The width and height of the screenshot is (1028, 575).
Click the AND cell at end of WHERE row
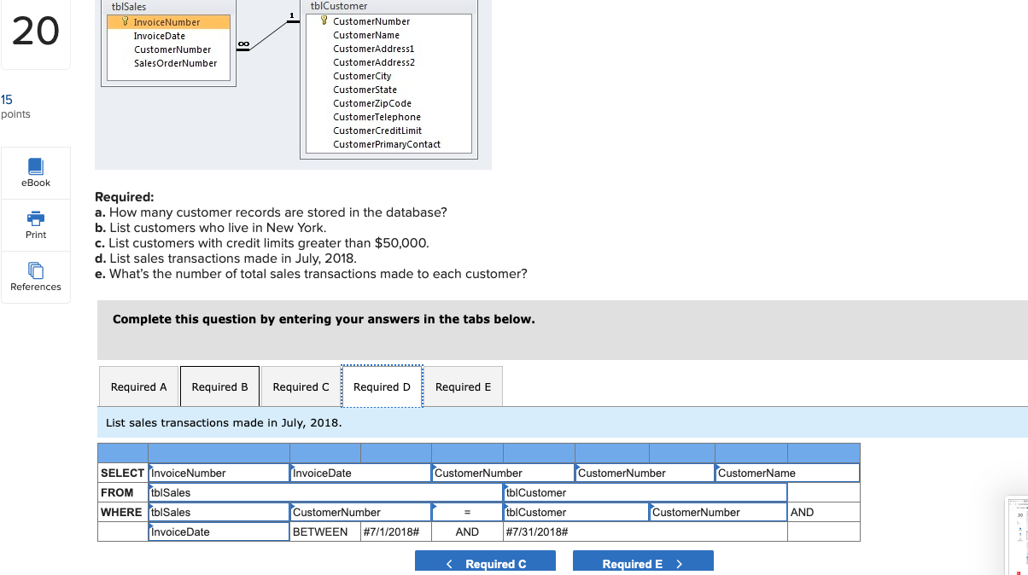point(823,512)
